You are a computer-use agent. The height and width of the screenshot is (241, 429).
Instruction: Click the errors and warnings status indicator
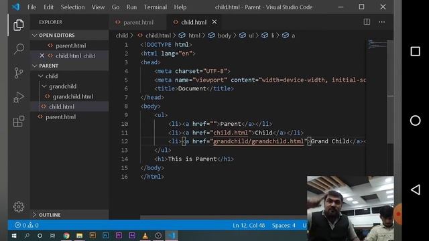pos(27,225)
